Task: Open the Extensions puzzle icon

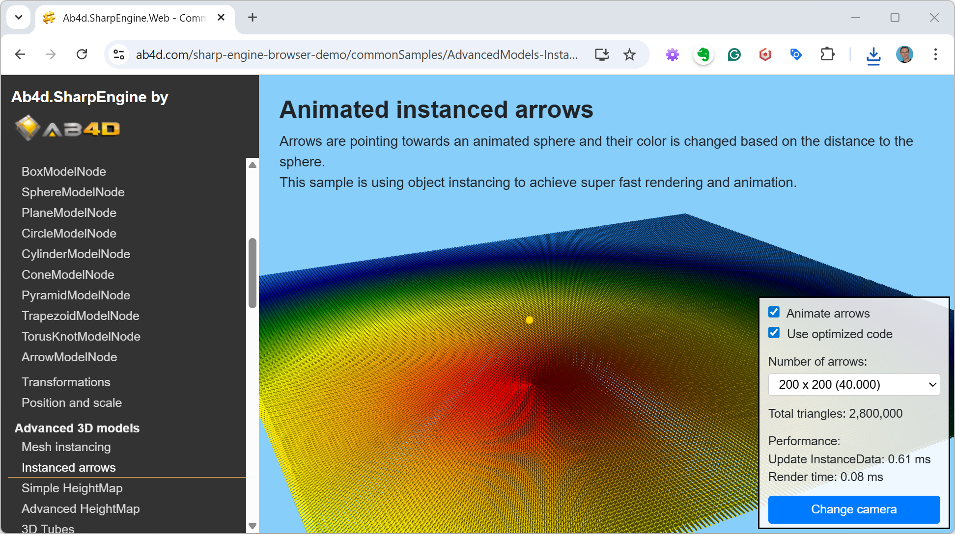Action: 827,54
